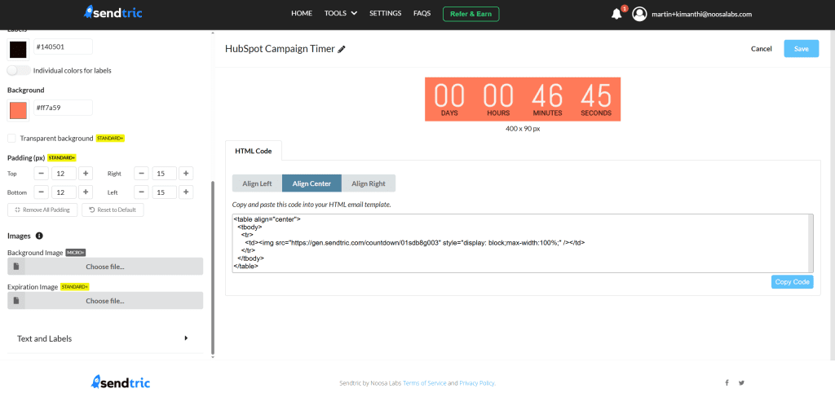This screenshot has width=835, height=393.
Task: Increase Top padding with plus button
Action: point(85,174)
